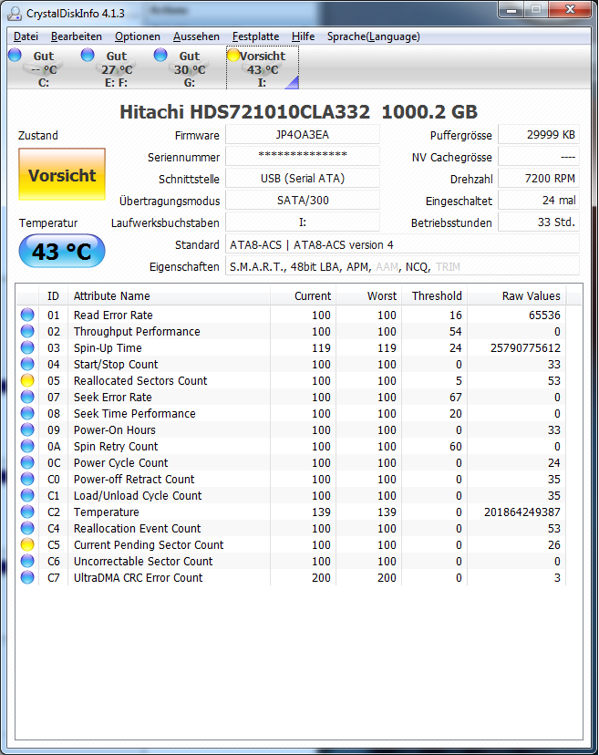599x755 pixels.
Task: Select the G: drive tab
Action: 190,68
